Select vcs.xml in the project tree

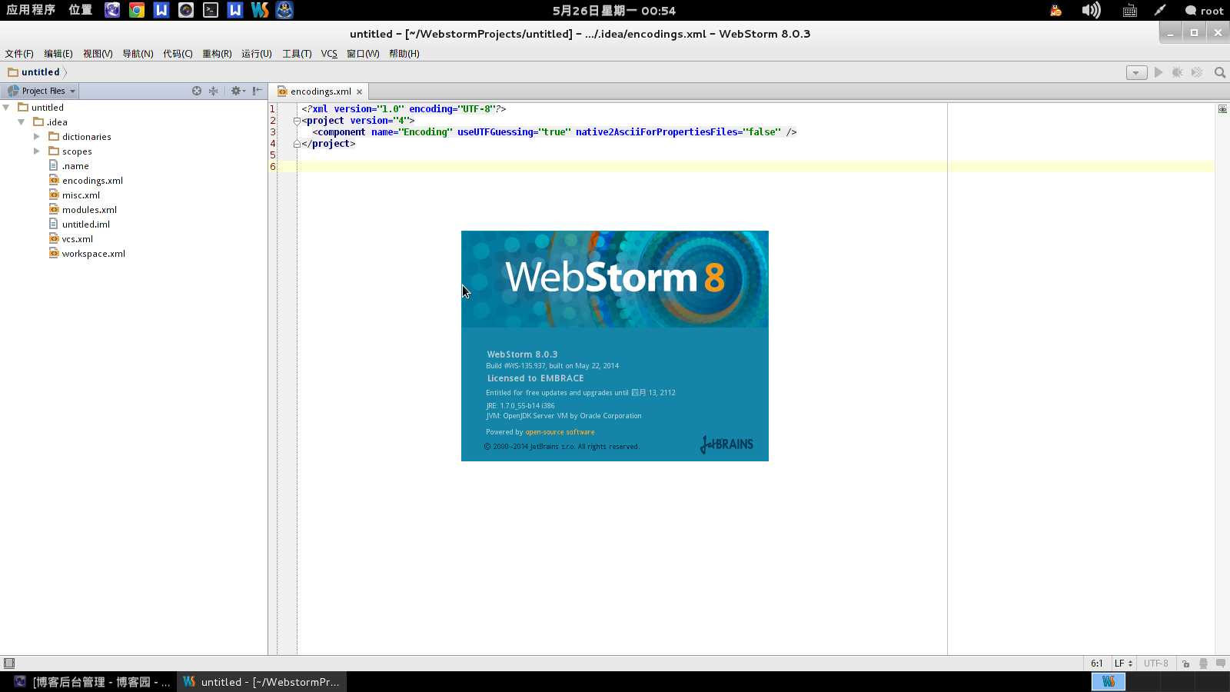pyautogui.click(x=78, y=239)
